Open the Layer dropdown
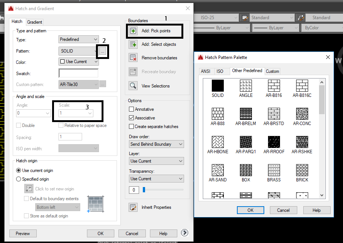Viewport: 343px width, 243px height. [x=156, y=161]
